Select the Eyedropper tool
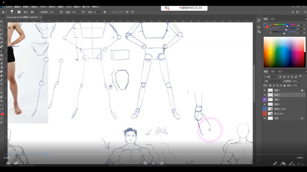 click(x=1, y=42)
